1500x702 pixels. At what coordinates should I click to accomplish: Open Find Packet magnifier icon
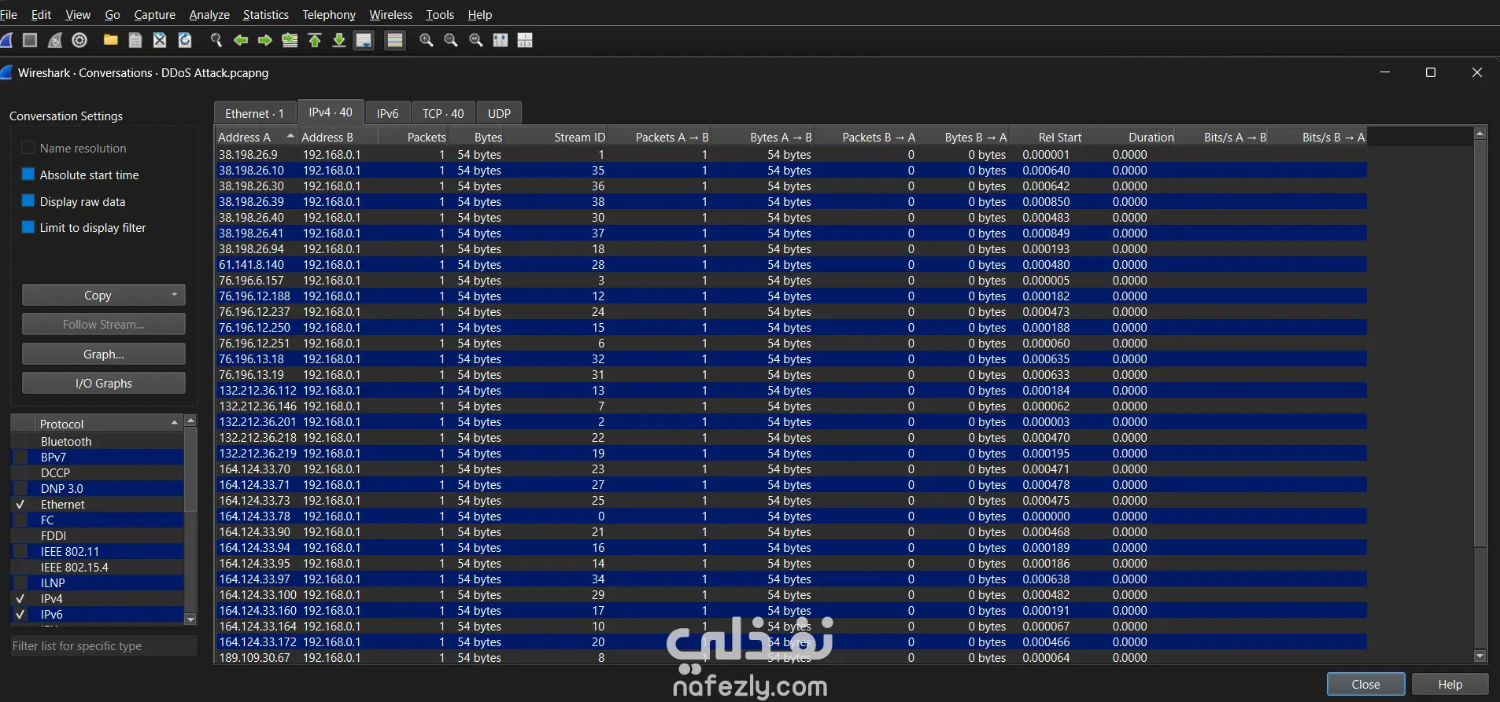pyautogui.click(x=216, y=40)
